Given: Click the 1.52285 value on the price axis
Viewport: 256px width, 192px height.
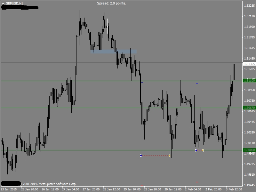Looking at the screenshot, I should (249, 6).
